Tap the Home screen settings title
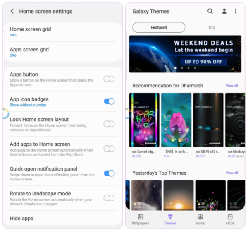 coord(45,12)
